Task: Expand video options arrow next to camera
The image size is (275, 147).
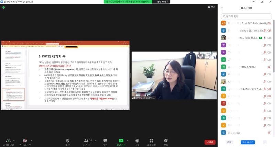Action: pyautogui.click(x=31, y=140)
